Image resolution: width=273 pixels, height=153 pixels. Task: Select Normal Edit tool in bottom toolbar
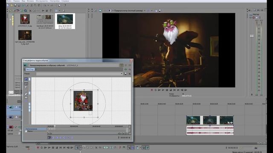pos(77,147)
